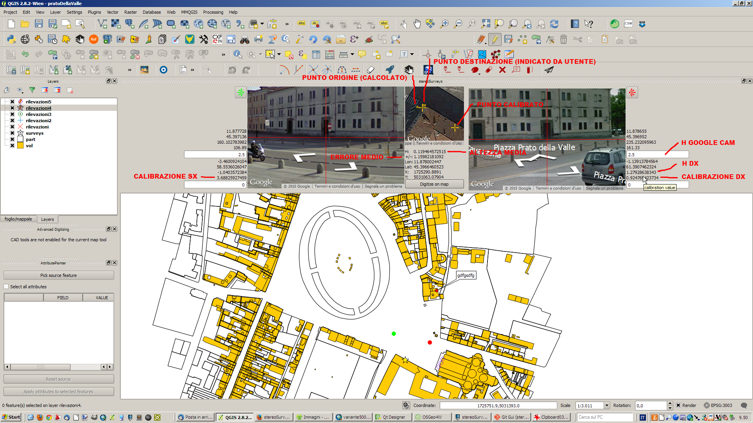Select the Identify Features tool

(x=237, y=54)
